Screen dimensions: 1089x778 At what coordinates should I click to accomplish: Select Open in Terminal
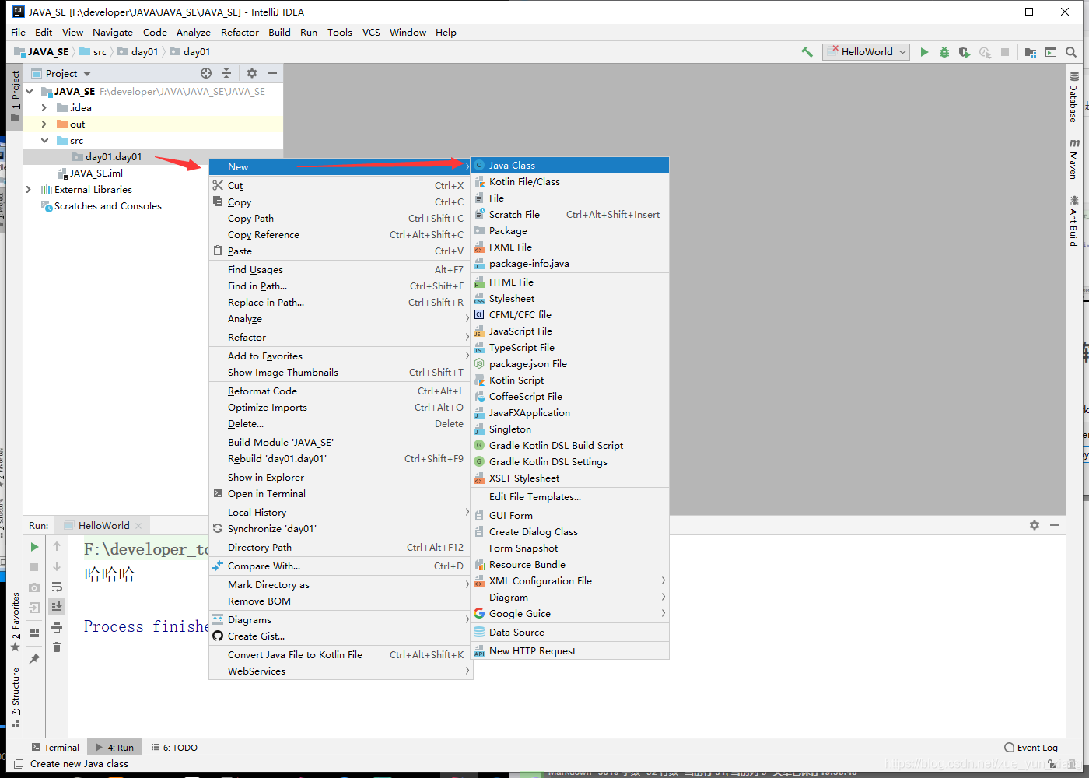340,494
